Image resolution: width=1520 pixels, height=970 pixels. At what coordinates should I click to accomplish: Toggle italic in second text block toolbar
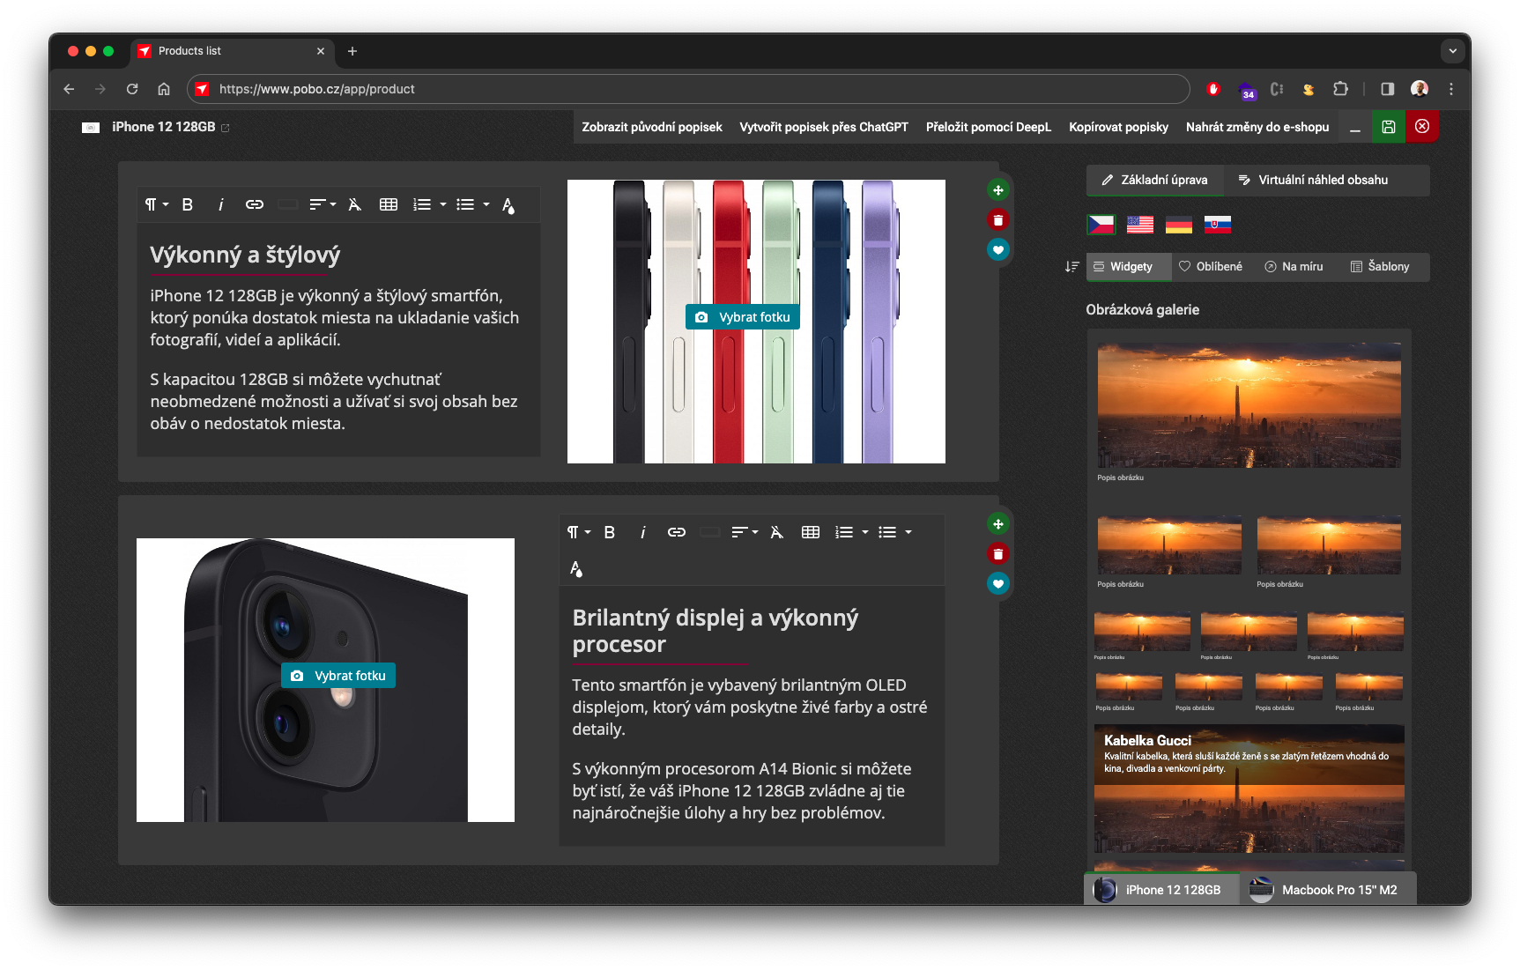click(x=642, y=532)
